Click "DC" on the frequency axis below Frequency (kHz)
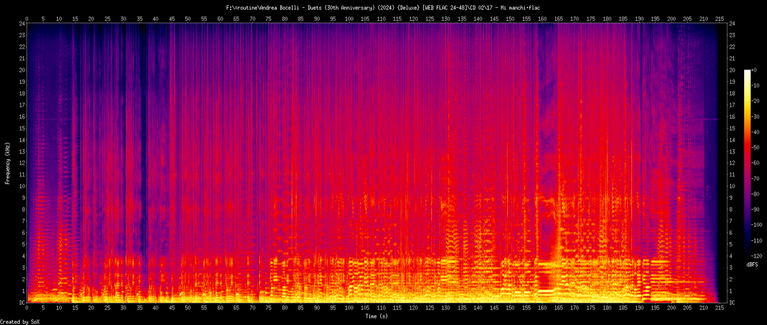767x325 pixels. [x=22, y=303]
